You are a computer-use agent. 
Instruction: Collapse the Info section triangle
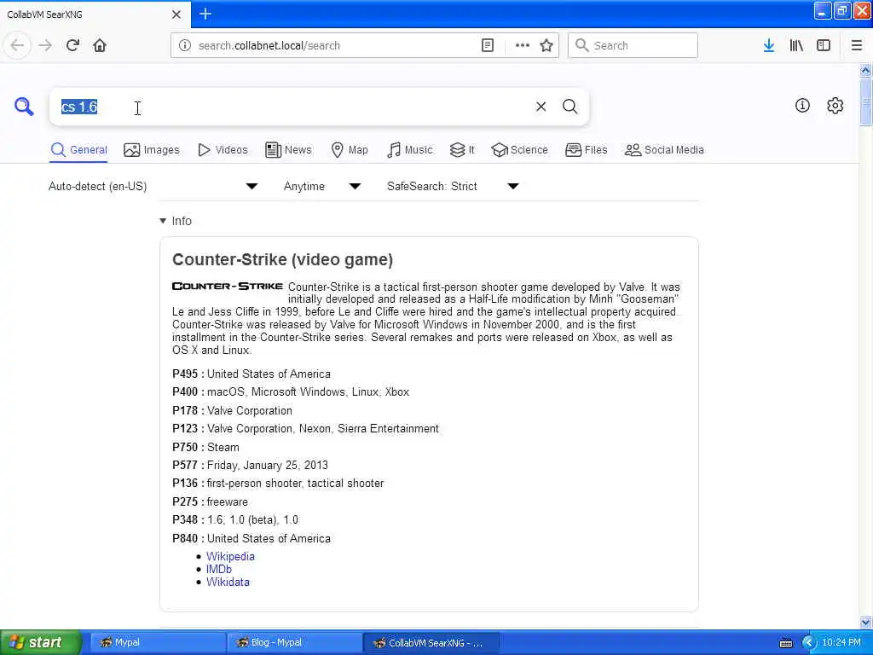click(163, 221)
